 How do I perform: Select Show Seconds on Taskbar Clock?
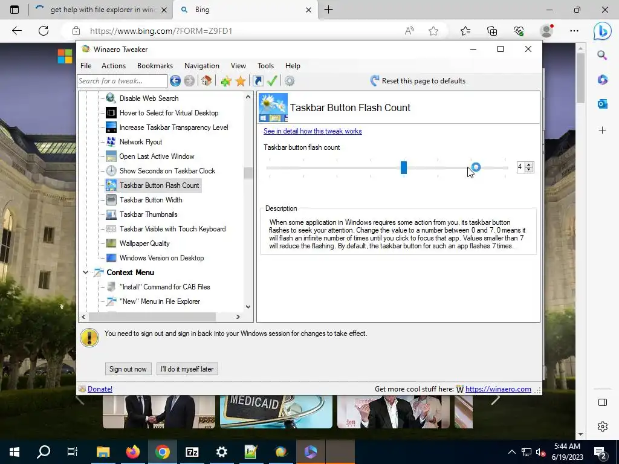pos(167,171)
